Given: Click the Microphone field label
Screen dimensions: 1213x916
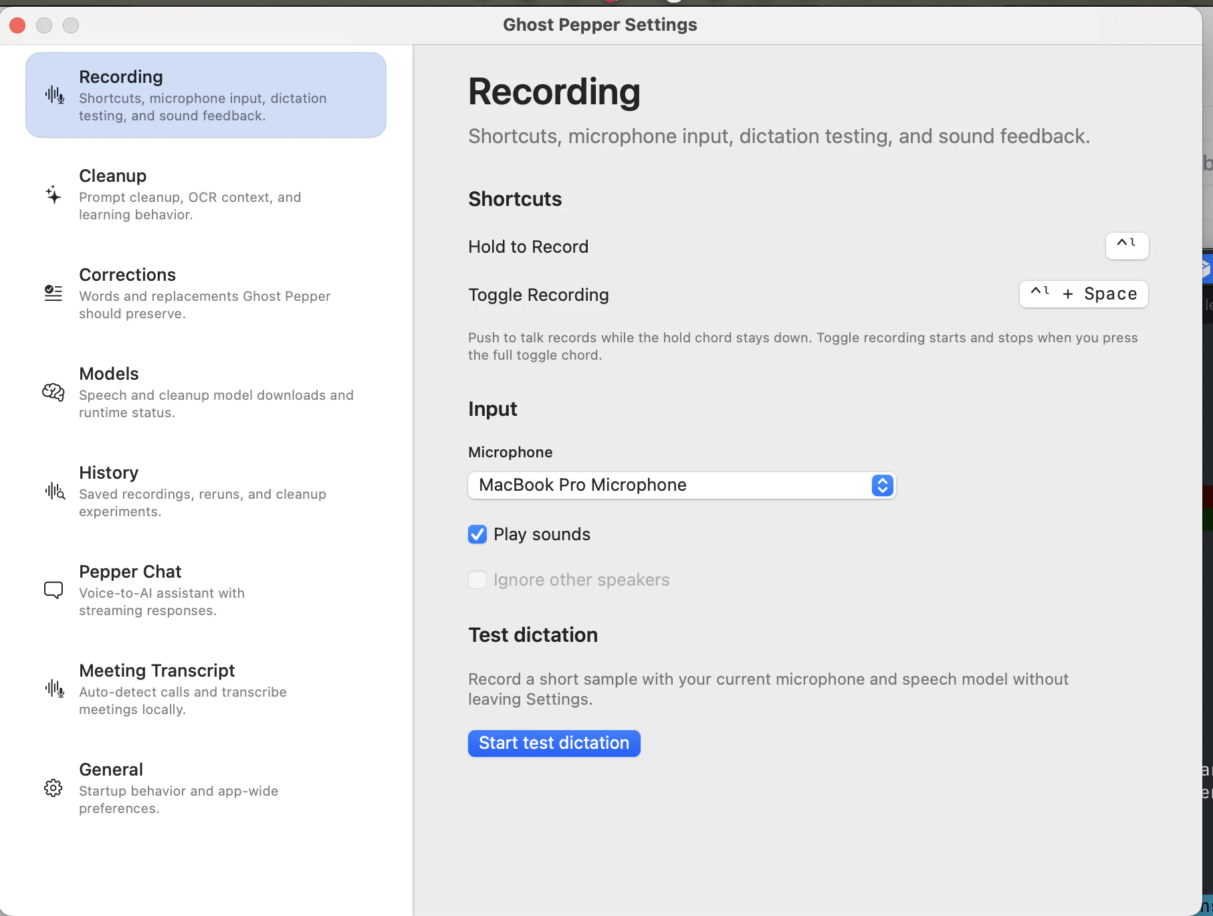Looking at the screenshot, I should pos(510,452).
